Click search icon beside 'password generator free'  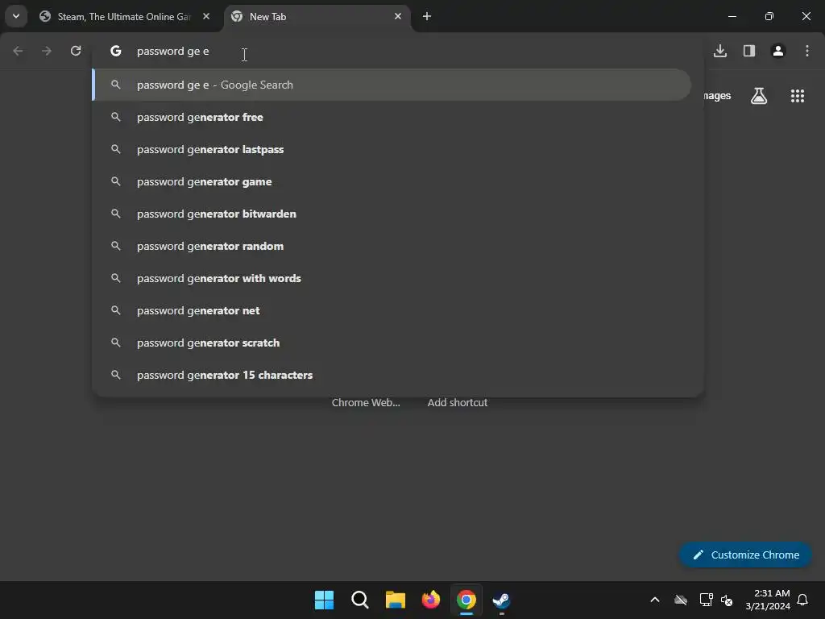click(116, 117)
